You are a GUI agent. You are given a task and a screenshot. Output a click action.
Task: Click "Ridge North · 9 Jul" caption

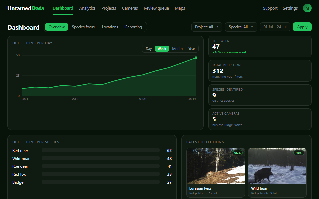pyautogui.click(x=264, y=193)
